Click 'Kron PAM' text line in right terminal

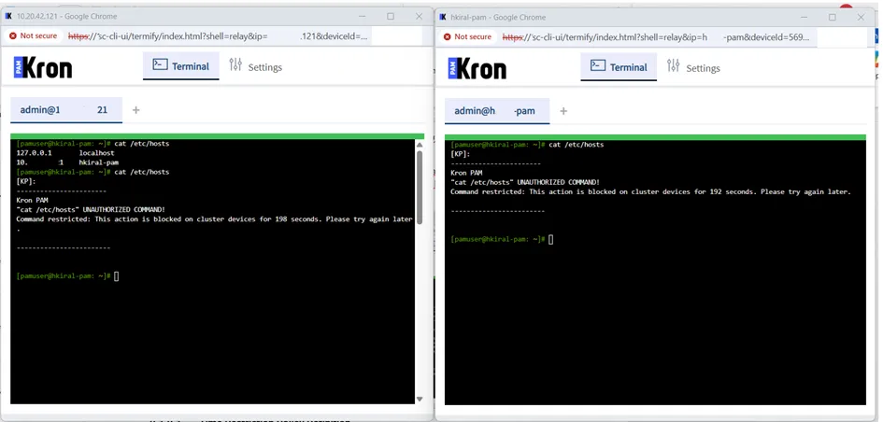(467, 173)
